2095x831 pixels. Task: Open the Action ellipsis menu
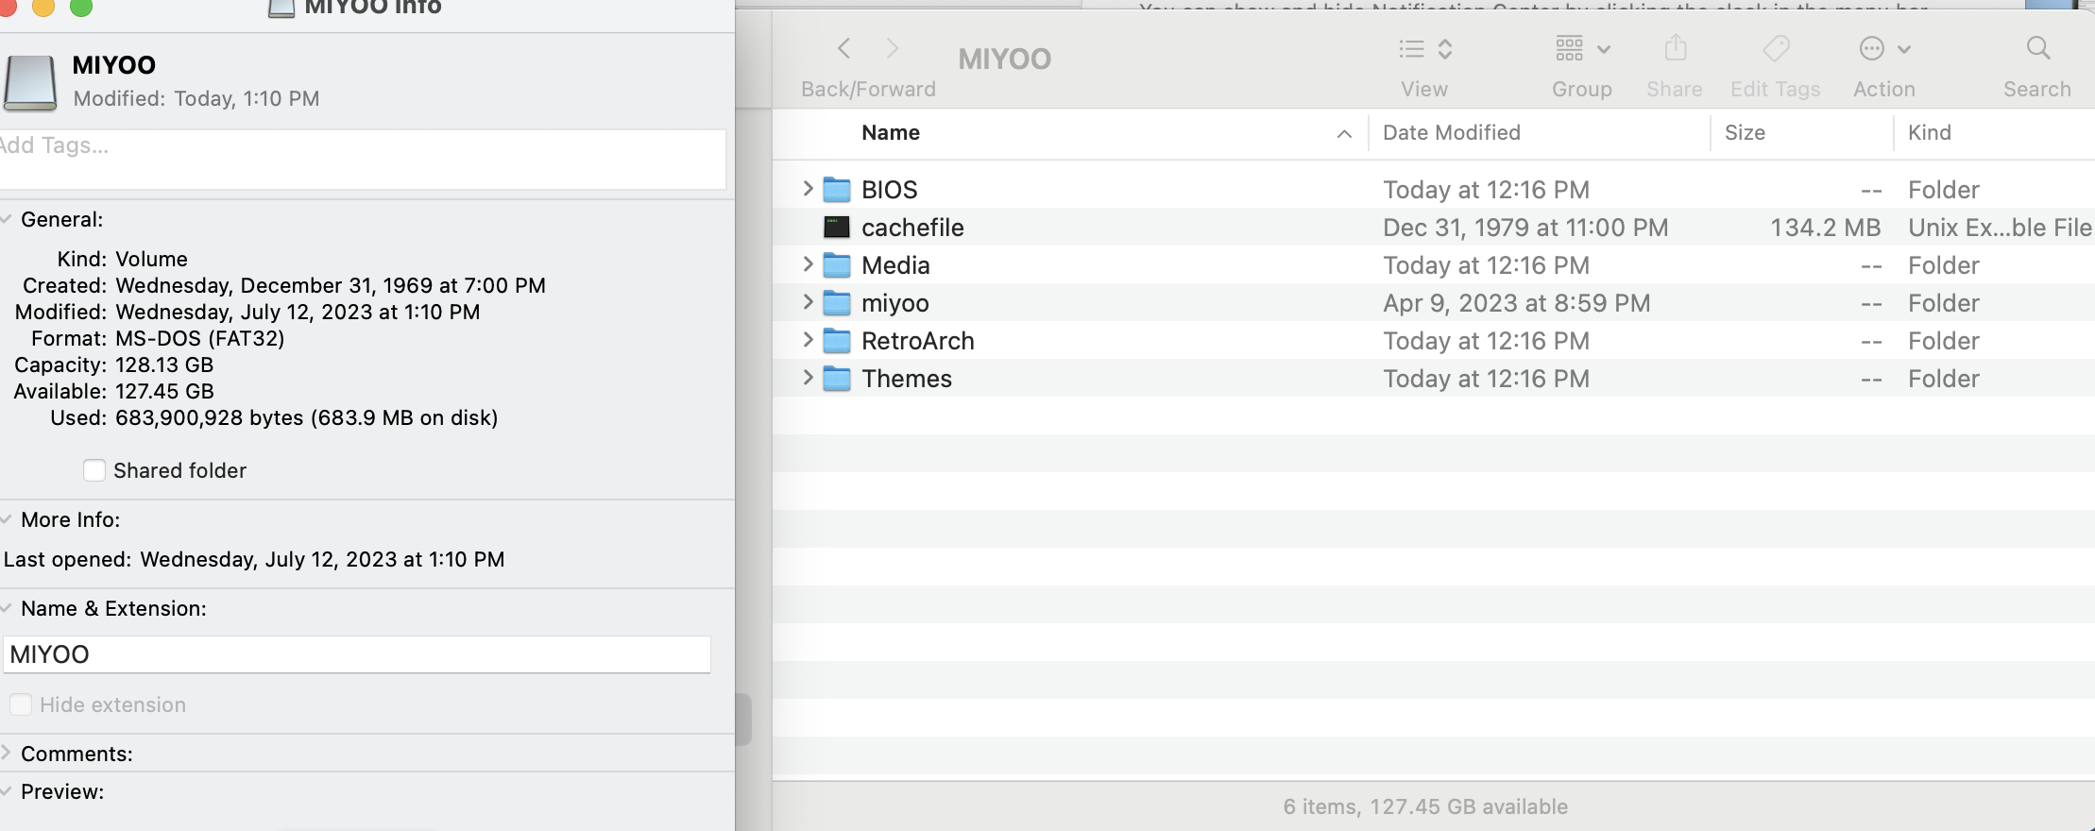click(x=1884, y=49)
